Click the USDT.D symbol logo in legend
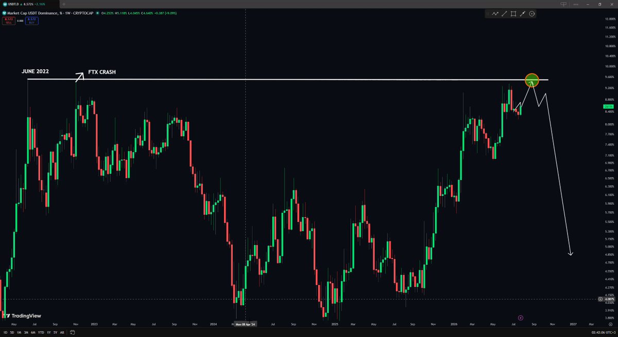Viewport: 618px width, 337px height. tap(4, 12)
